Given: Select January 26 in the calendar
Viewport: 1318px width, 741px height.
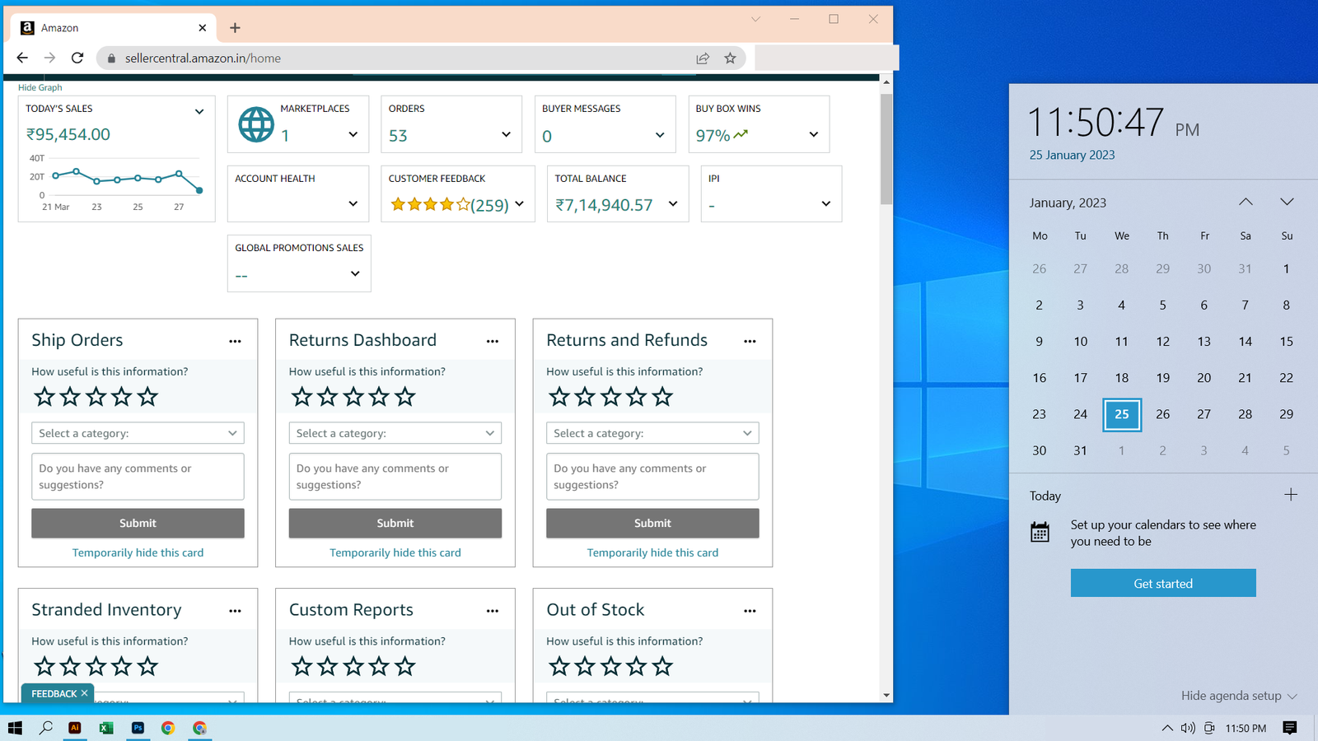Looking at the screenshot, I should [x=1162, y=414].
